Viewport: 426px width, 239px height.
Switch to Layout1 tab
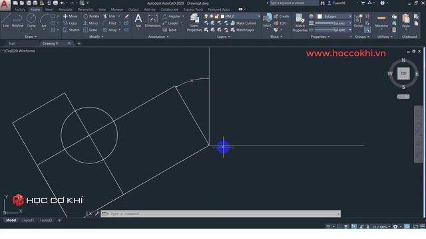point(28,220)
